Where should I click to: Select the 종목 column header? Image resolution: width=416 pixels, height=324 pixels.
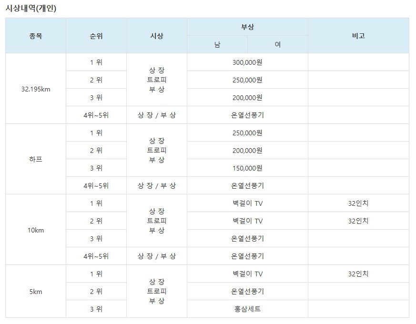[x=36, y=36]
